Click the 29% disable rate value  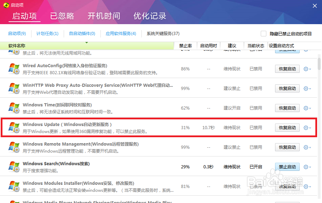click(x=185, y=167)
